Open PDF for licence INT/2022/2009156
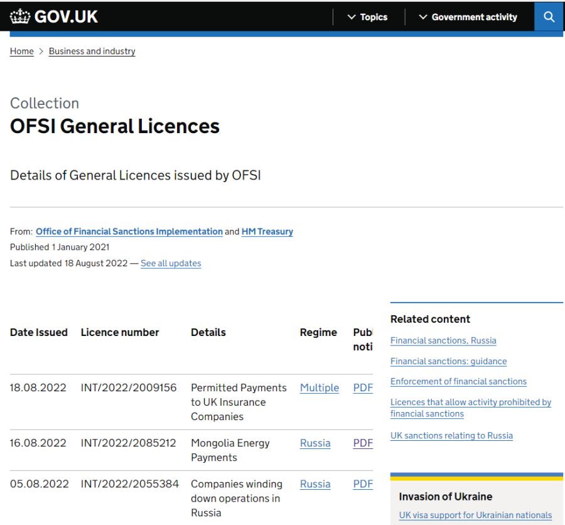Screen dimensions: 565x525 tap(363, 387)
